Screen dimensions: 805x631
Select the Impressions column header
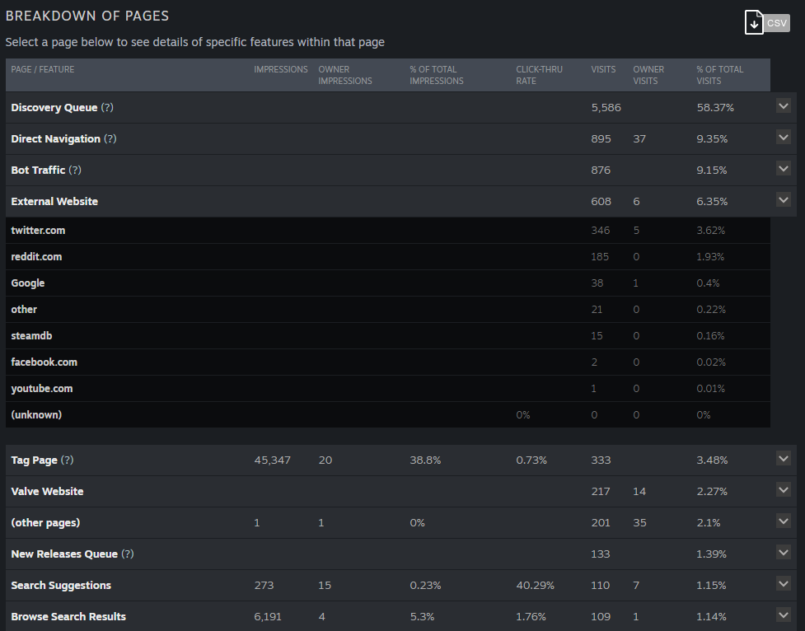(281, 69)
